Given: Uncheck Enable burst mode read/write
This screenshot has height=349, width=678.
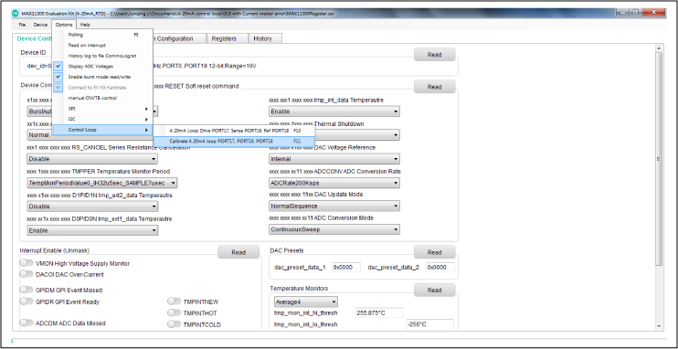Looking at the screenshot, I should [58, 77].
